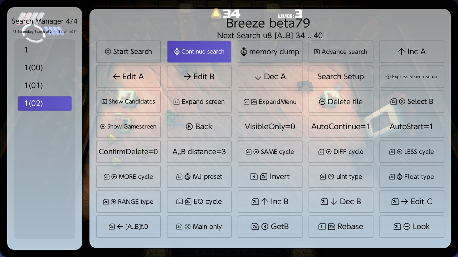Cycle the Float type selector
The width and height of the screenshot is (458, 257).
[412, 177]
